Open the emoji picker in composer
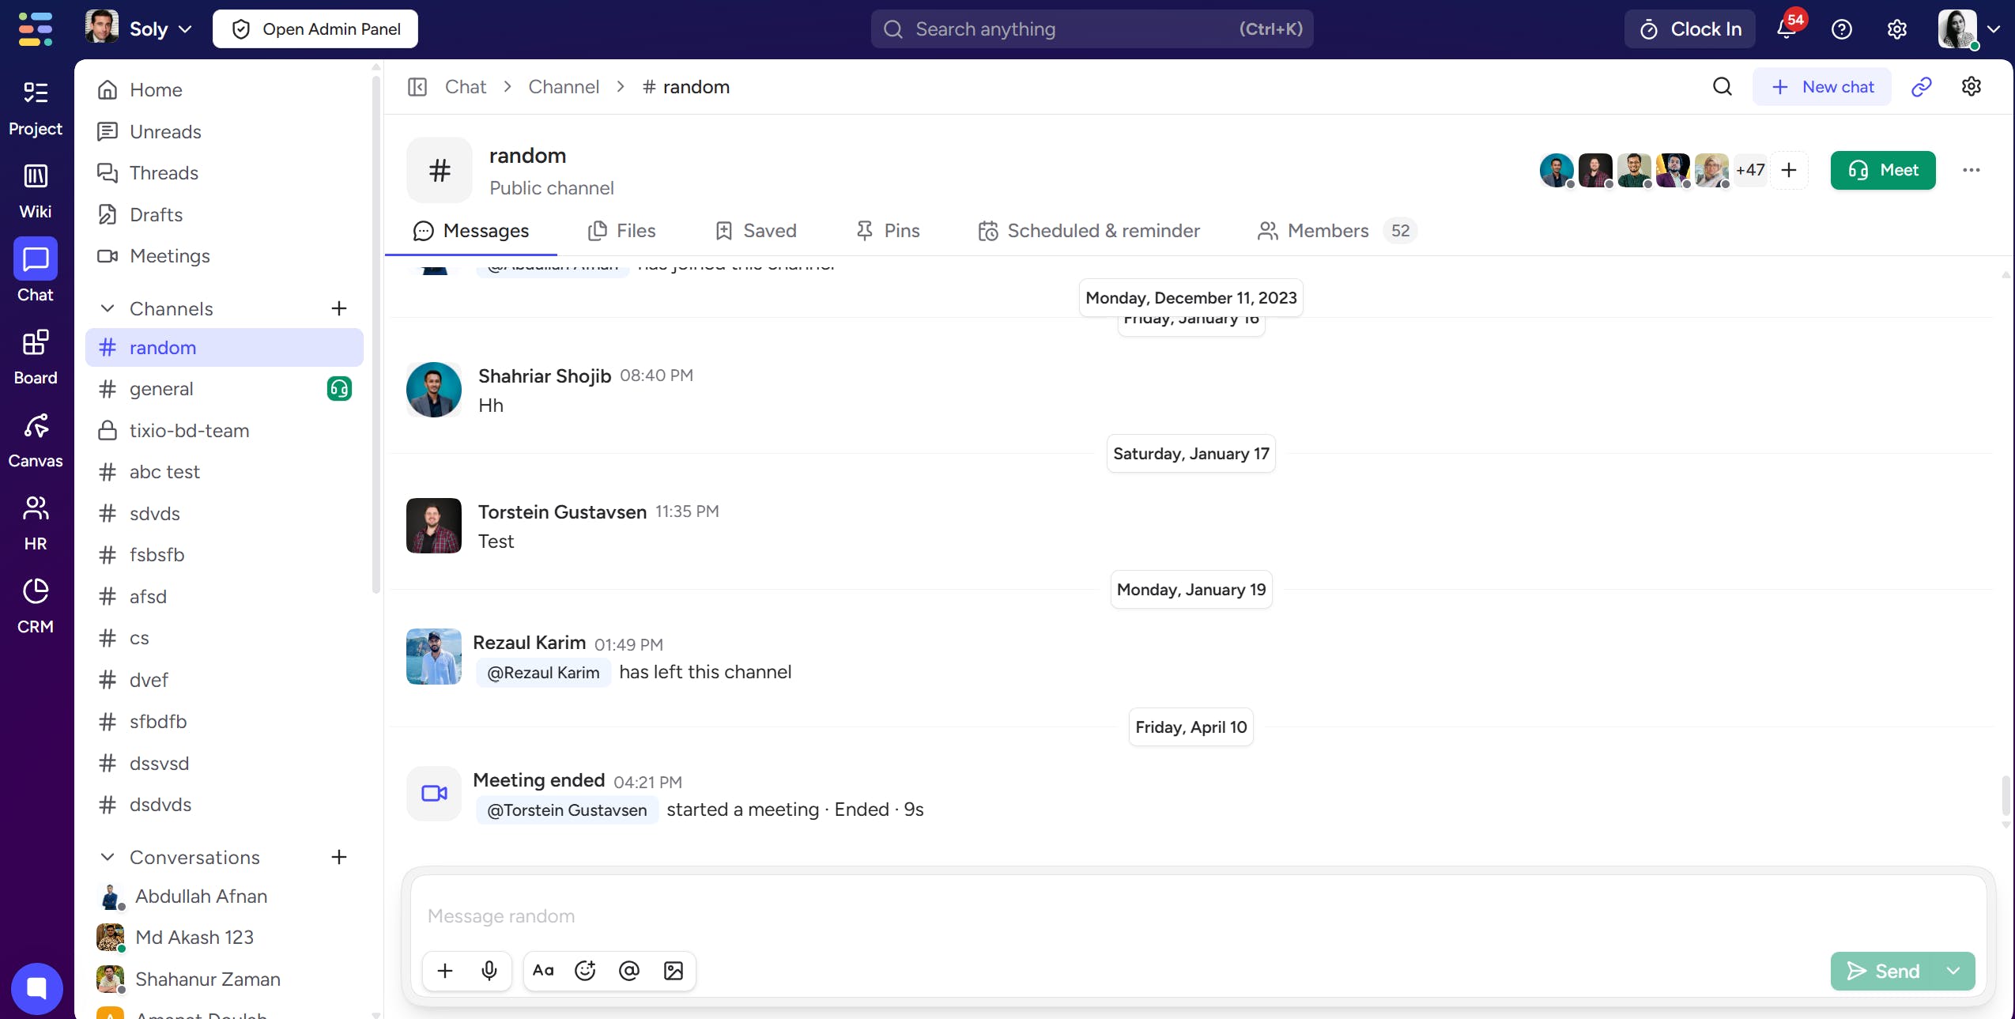 pyautogui.click(x=585, y=970)
